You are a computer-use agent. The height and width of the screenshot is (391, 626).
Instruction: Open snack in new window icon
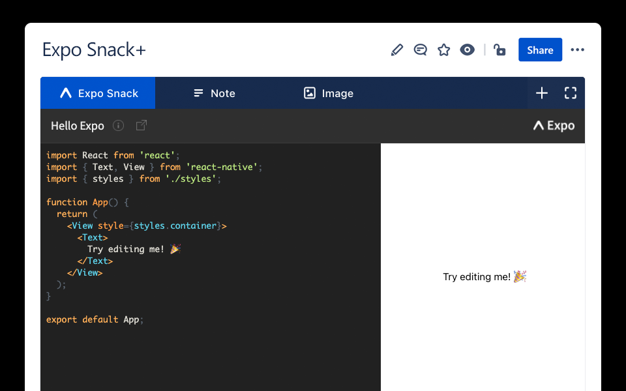pos(142,126)
